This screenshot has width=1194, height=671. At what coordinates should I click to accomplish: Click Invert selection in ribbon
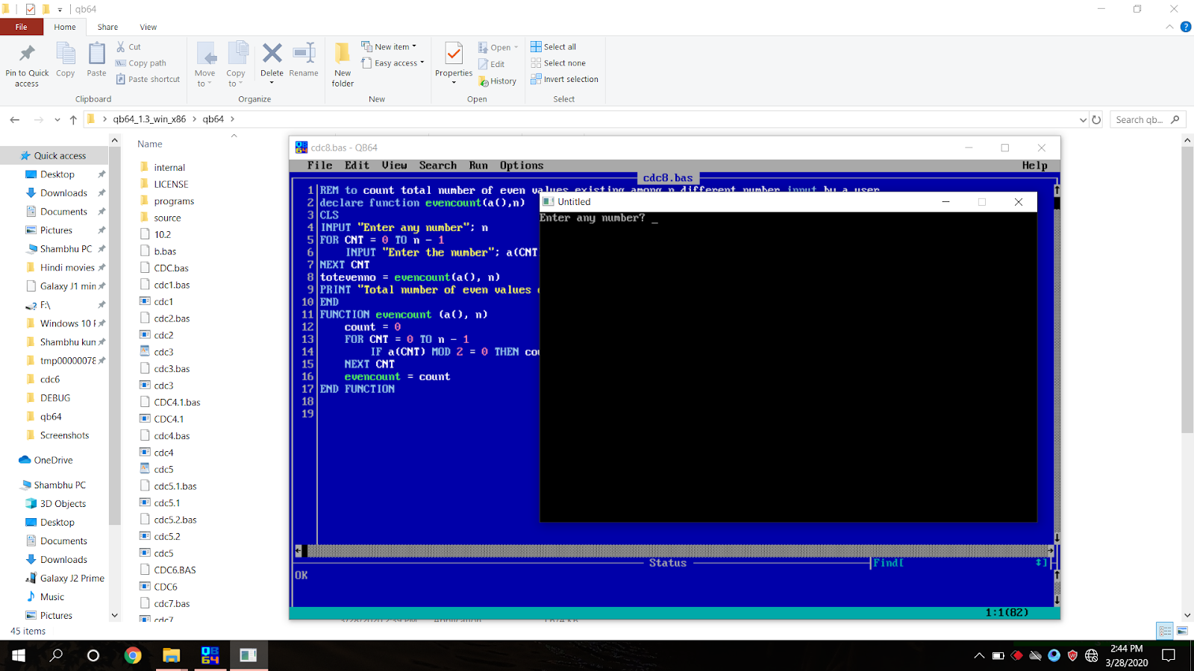(565, 79)
